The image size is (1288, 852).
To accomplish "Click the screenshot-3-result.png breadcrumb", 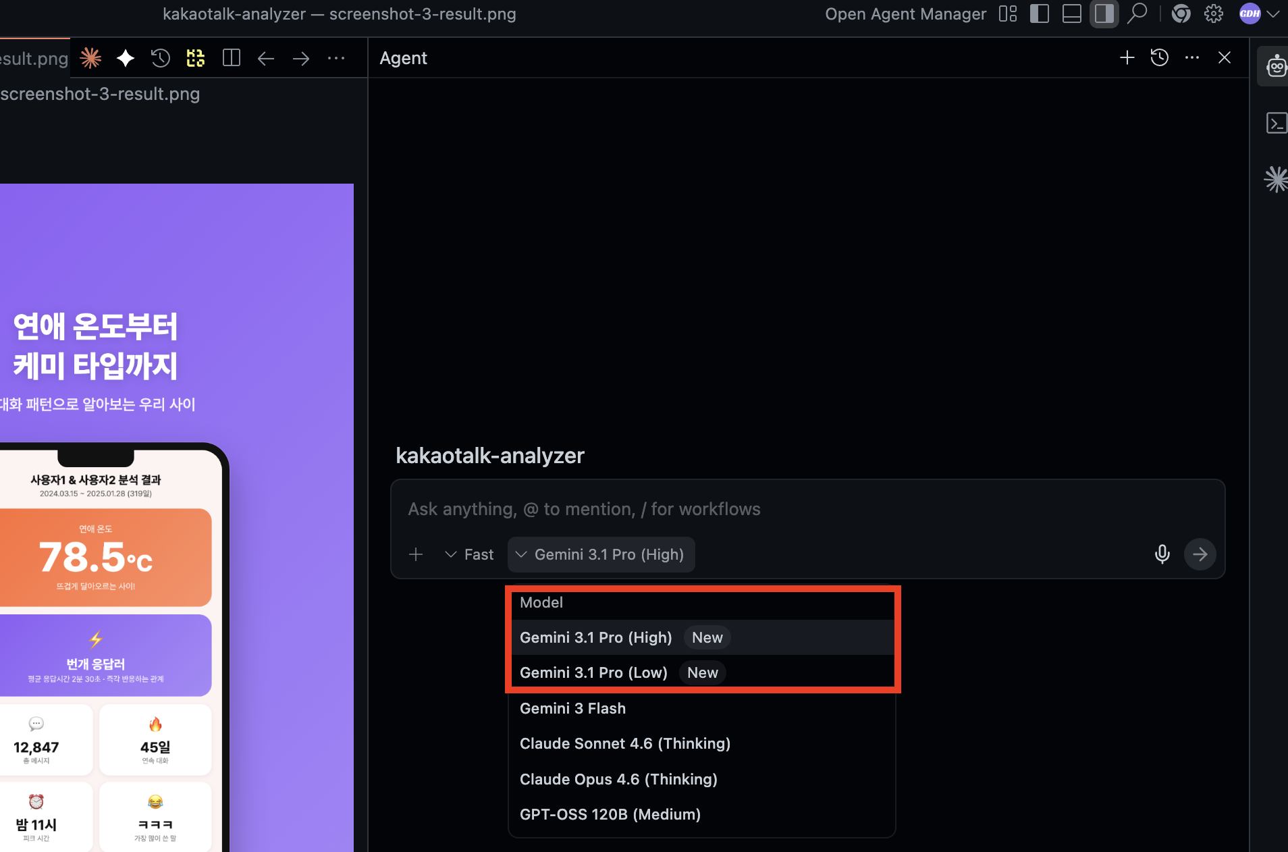I will tap(100, 94).
